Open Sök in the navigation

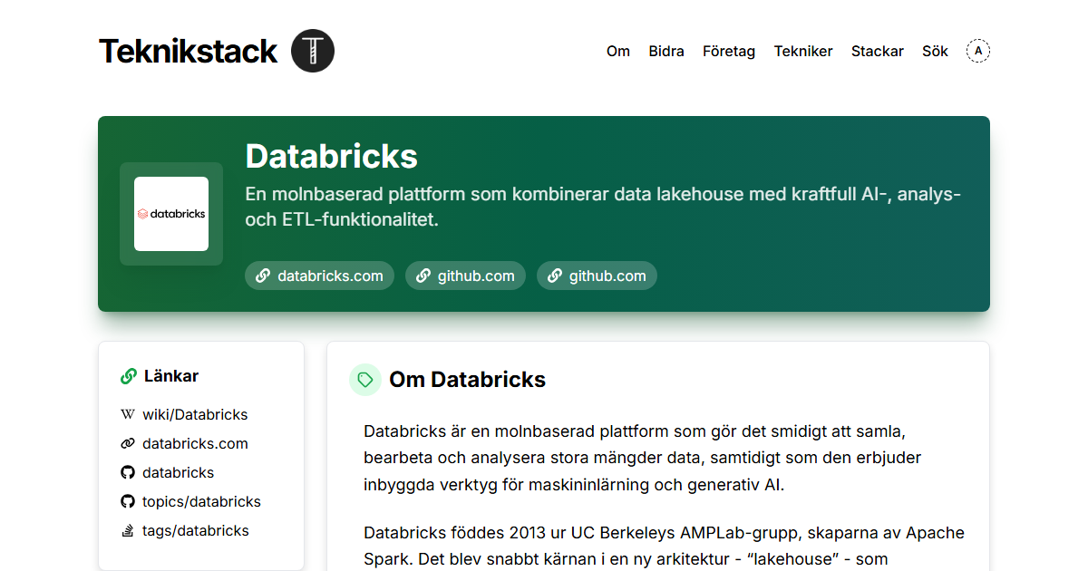click(935, 51)
